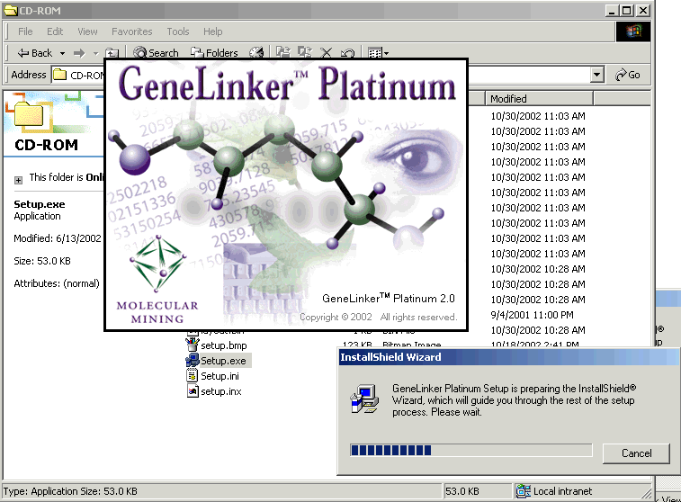Screen dimensions: 681x502
Task: Open the Help menu
Action: (x=213, y=31)
